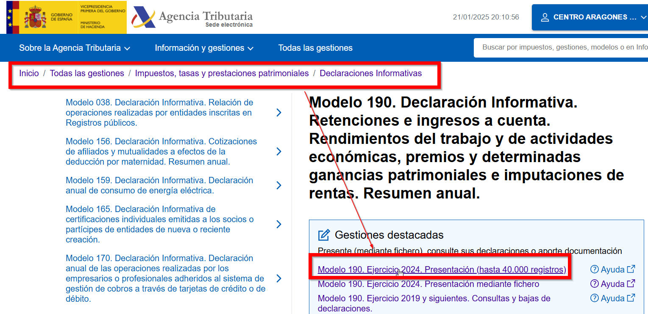The width and height of the screenshot is (648, 314).
Task: Click the user profile icon beside CENTRO ARAGONES
Action: [x=545, y=17]
